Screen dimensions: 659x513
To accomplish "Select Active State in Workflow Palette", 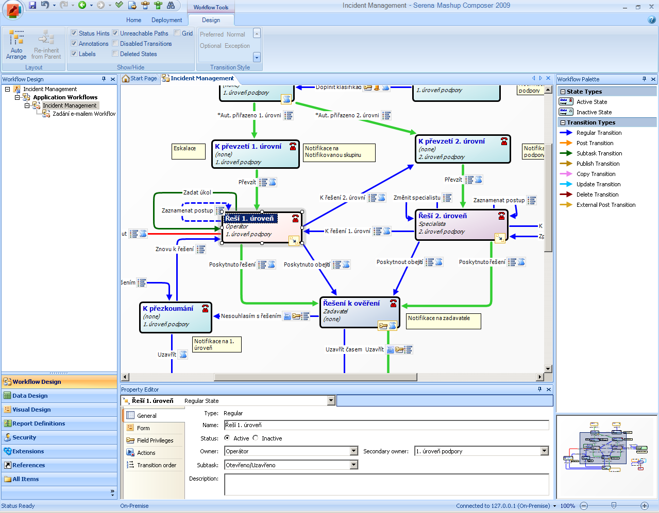I will tap(591, 102).
